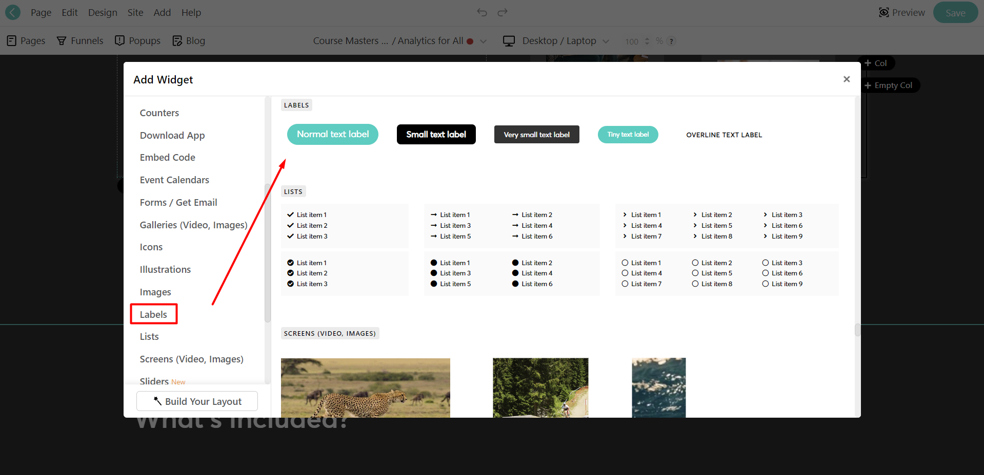
Task: Open the zoom help question mark
Action: click(672, 41)
